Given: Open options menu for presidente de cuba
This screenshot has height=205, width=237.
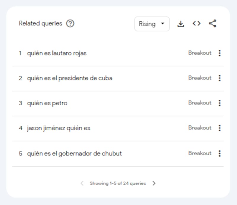Looking at the screenshot, I should [x=220, y=78].
